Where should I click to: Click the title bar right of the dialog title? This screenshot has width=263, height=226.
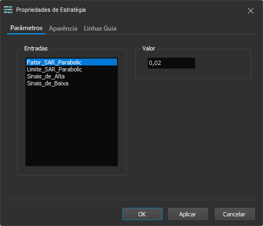[161, 10]
